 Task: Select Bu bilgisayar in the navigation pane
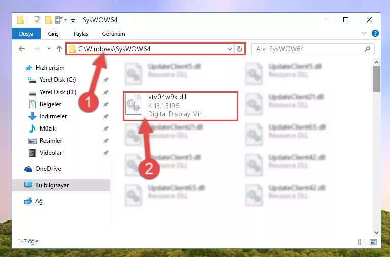[x=61, y=185]
